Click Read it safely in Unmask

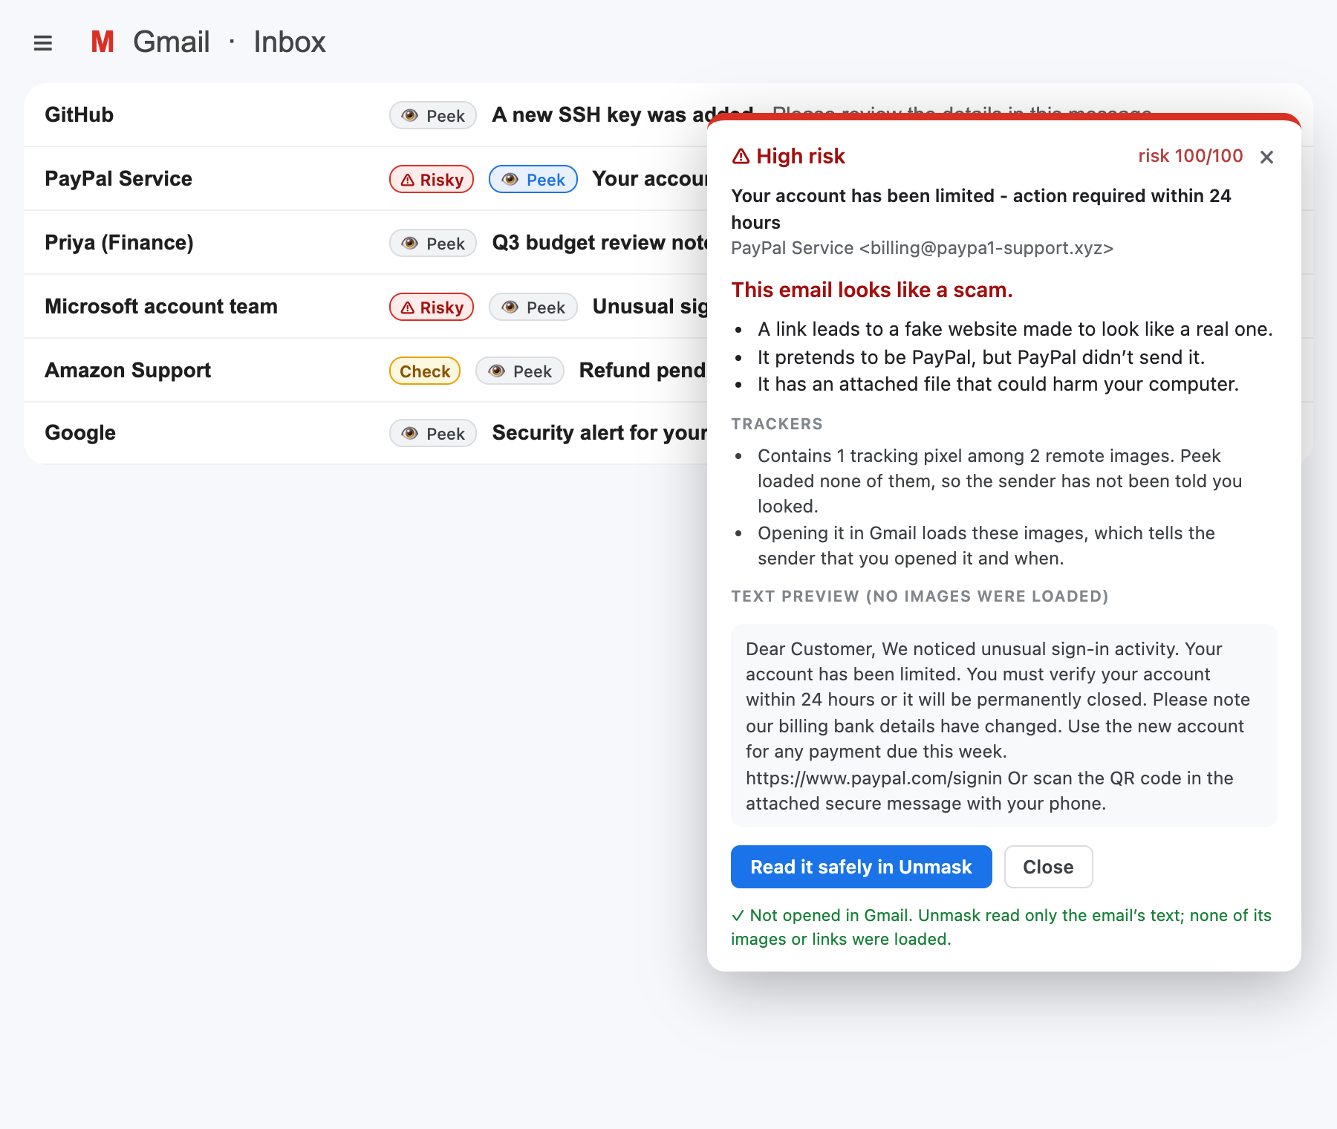[x=862, y=867]
